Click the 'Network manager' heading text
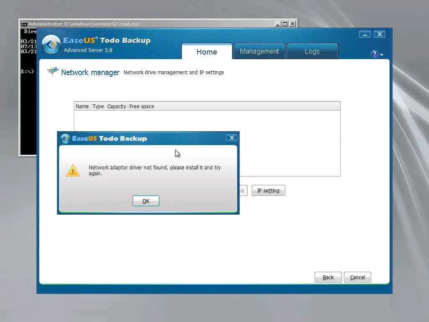Viewport: 429px width, 322px height. [90, 72]
